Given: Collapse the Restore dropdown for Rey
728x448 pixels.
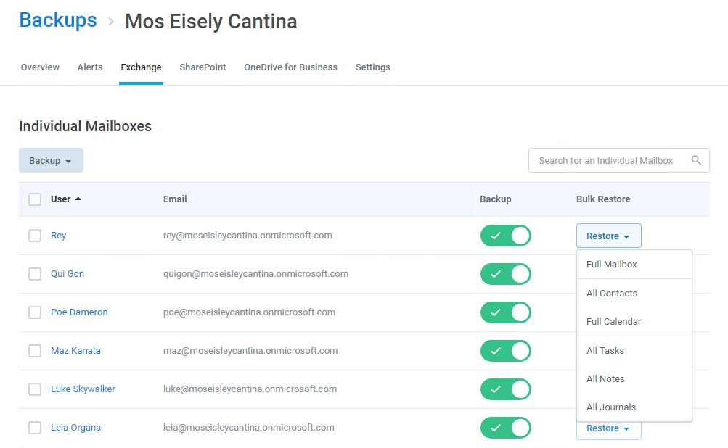Looking at the screenshot, I should 609,236.
